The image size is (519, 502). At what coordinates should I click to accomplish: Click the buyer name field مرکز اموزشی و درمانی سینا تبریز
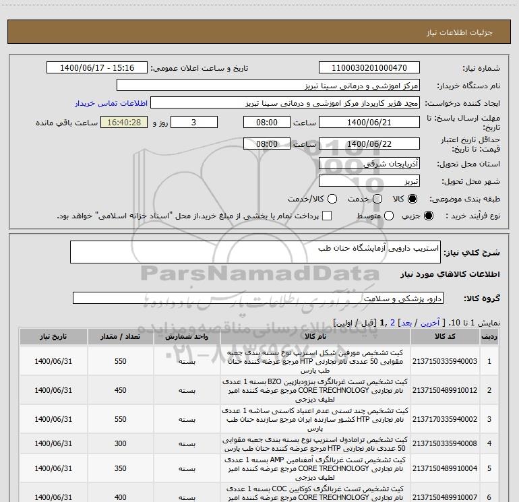point(268,86)
